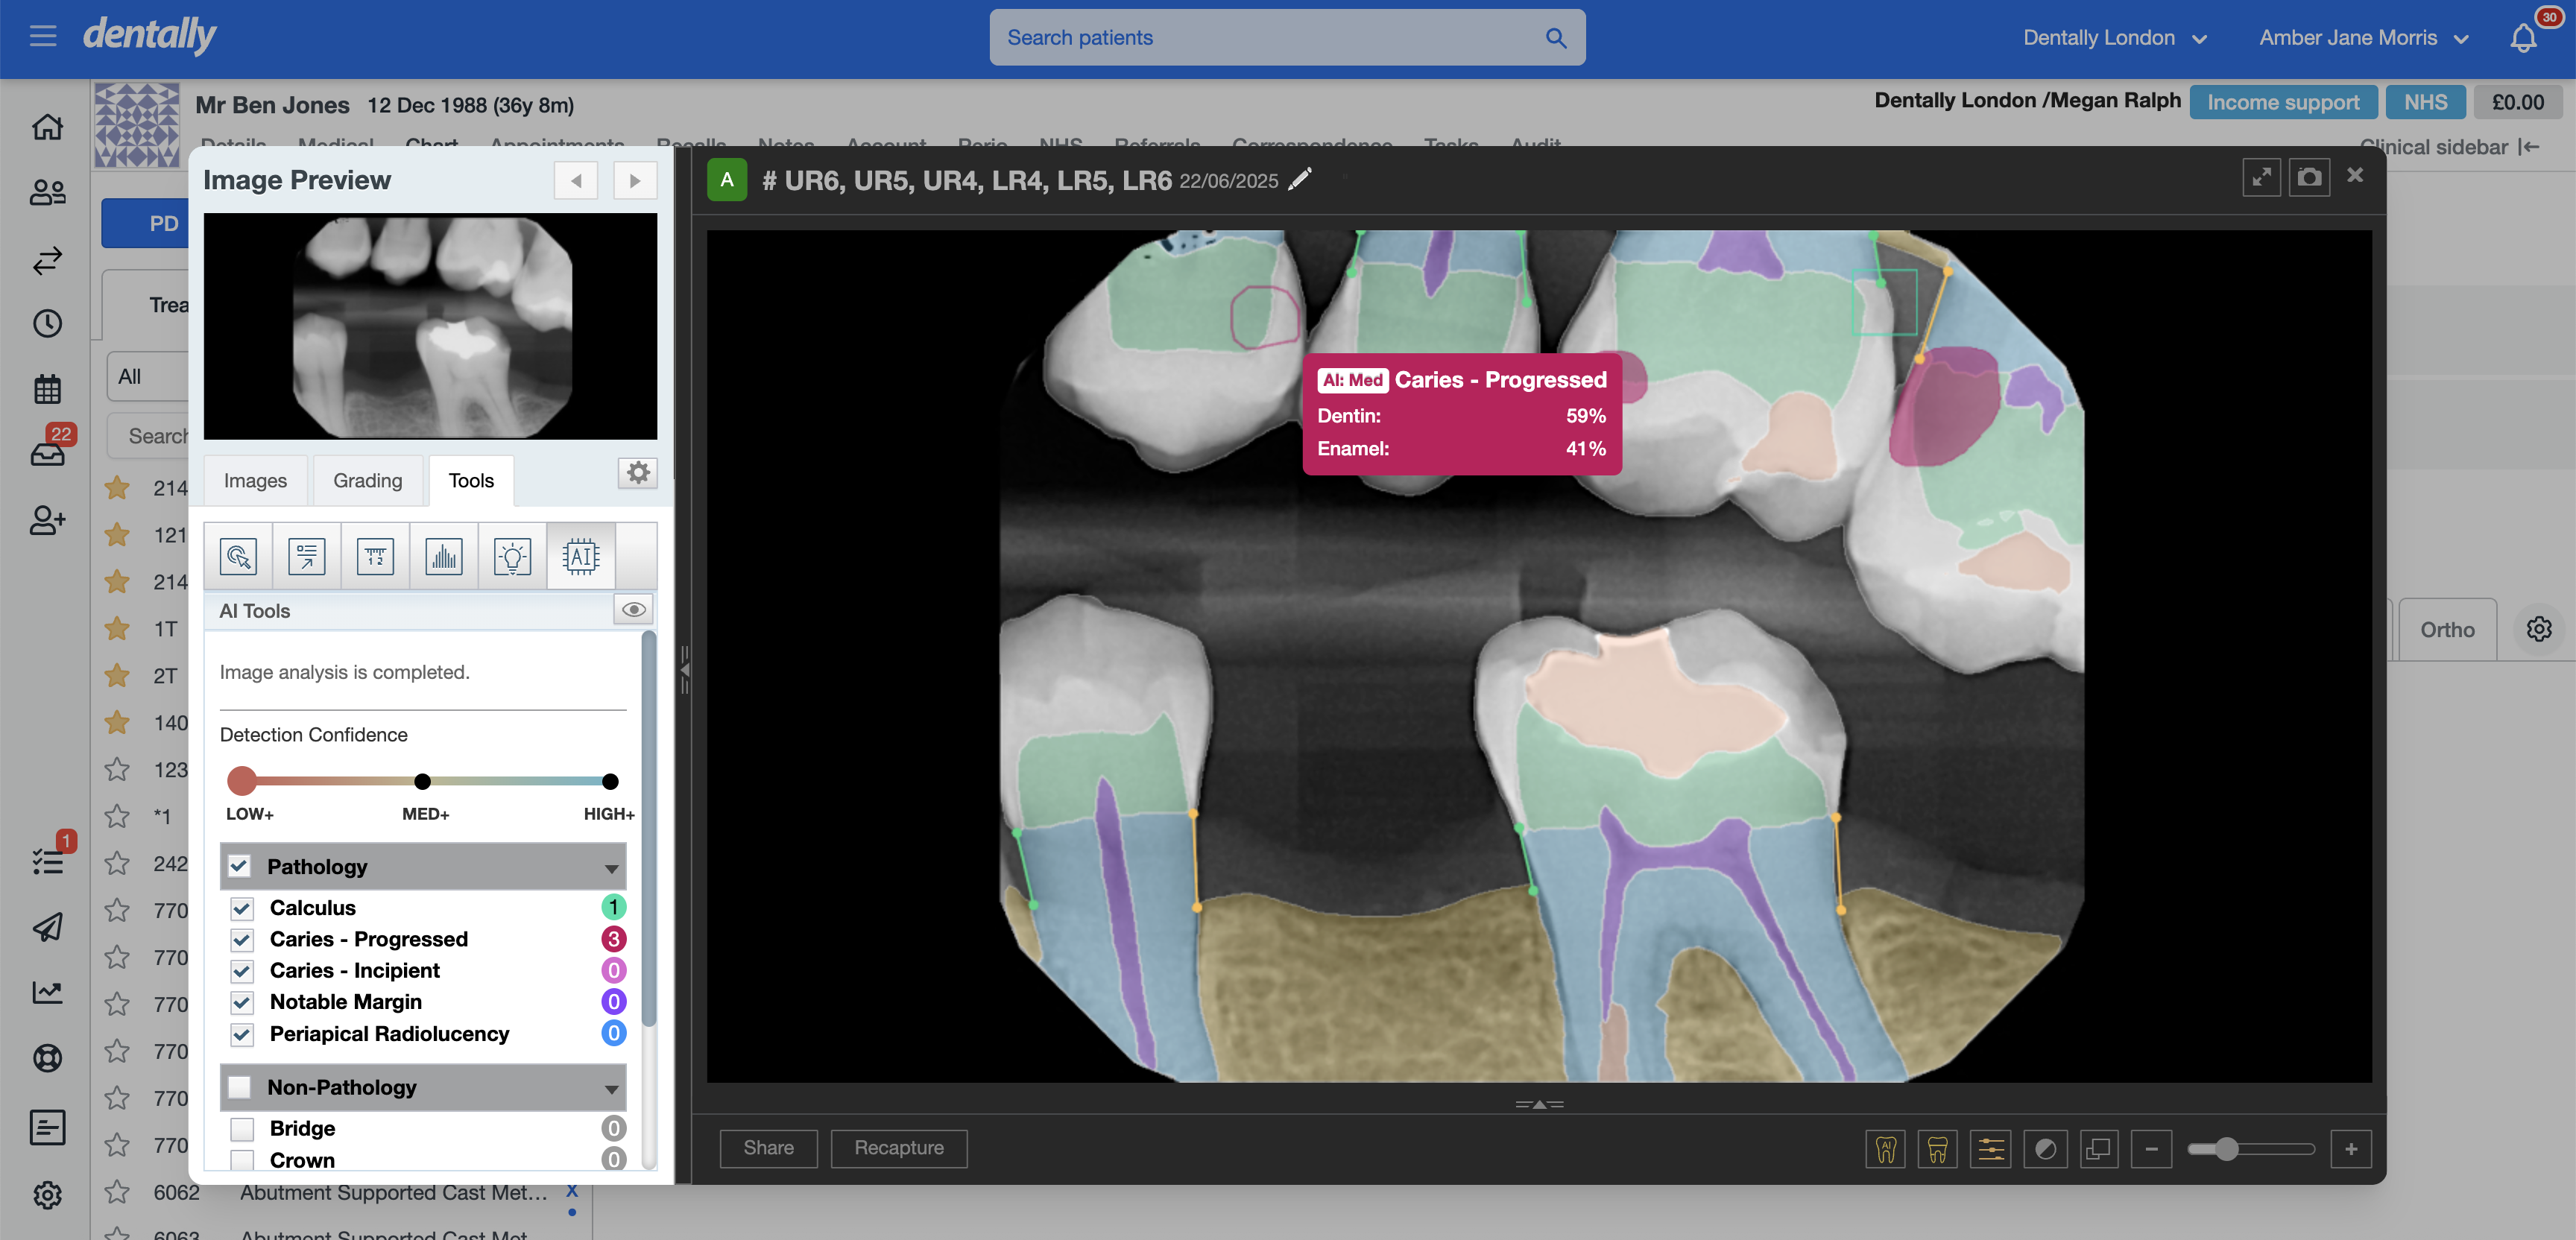
Task: Zoom in with the plus button
Action: pos(2351,1149)
